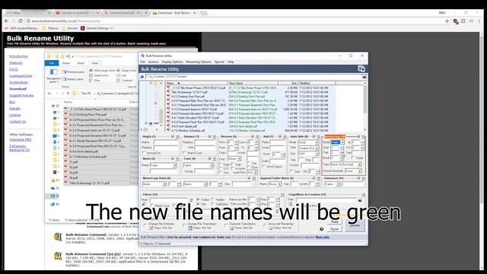This screenshot has width=487, height=274.
Task: Open the Renaming Options menu
Action: (x=199, y=62)
